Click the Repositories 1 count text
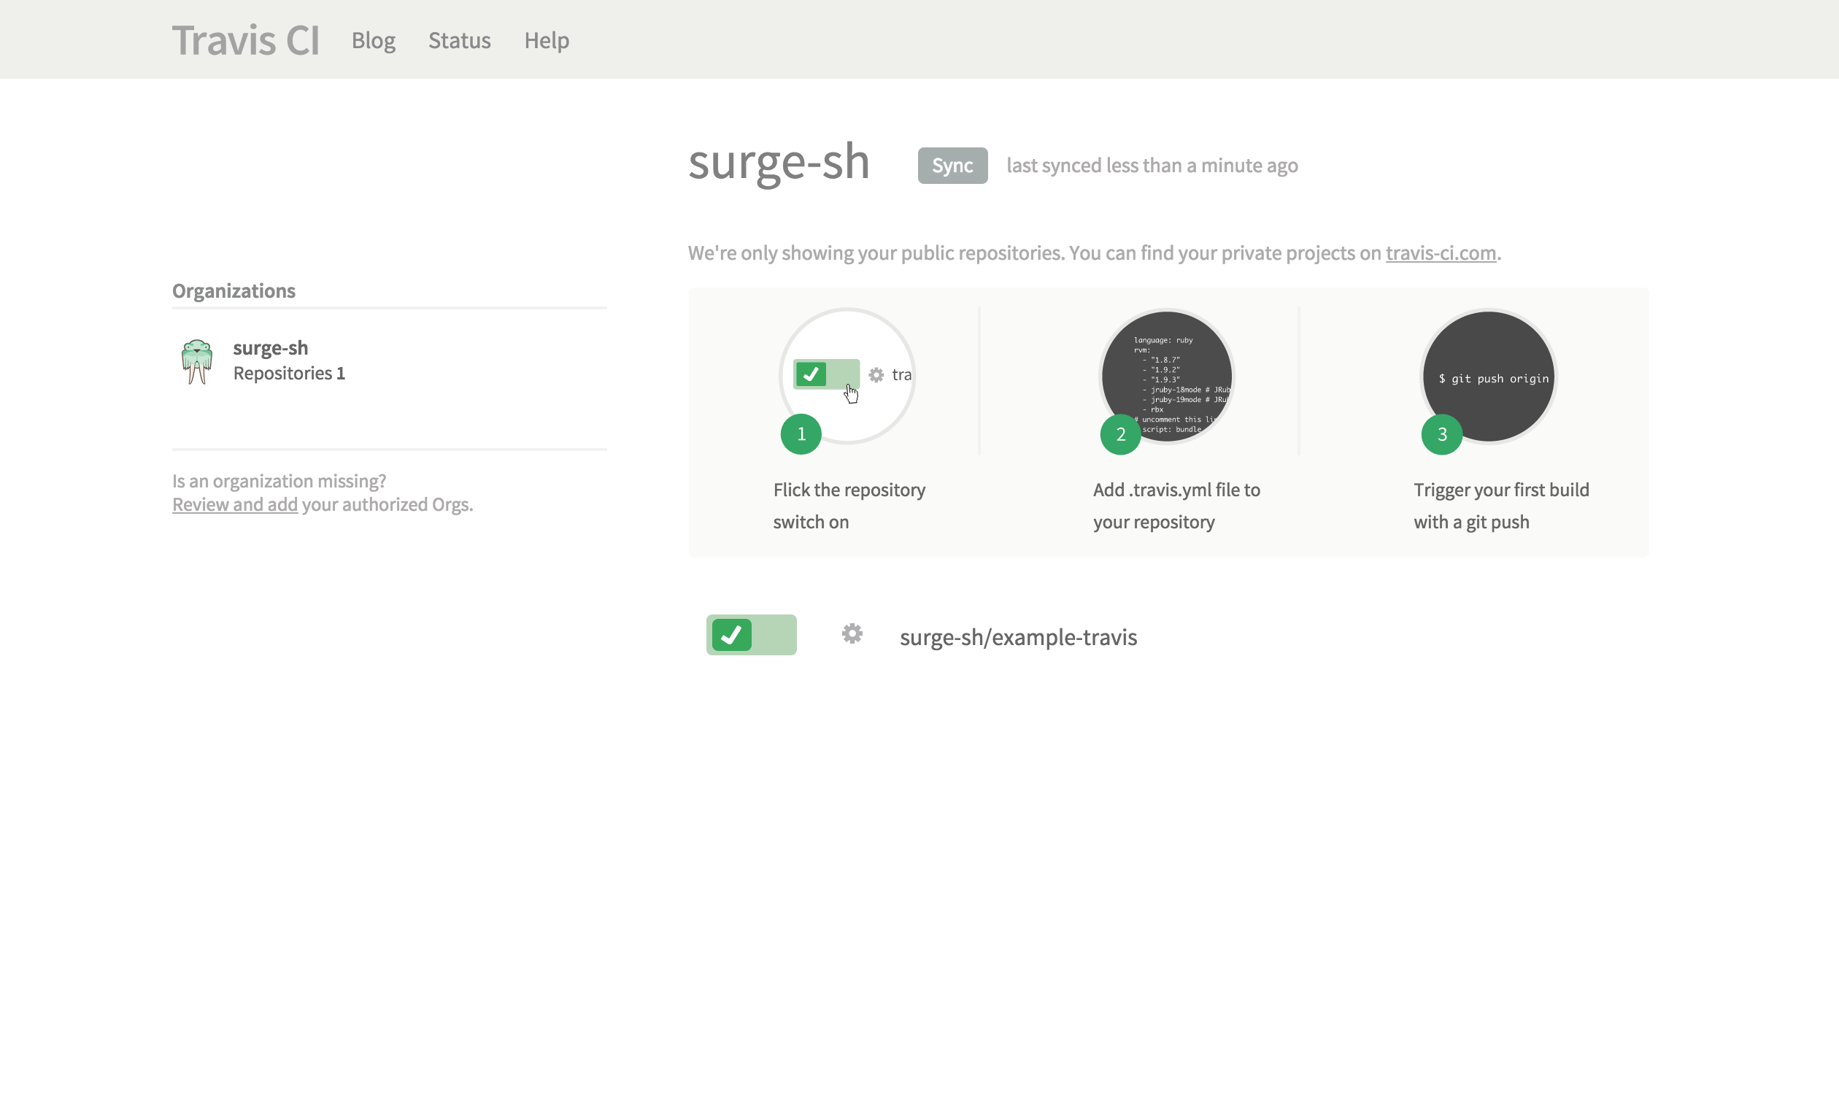 pos(289,373)
